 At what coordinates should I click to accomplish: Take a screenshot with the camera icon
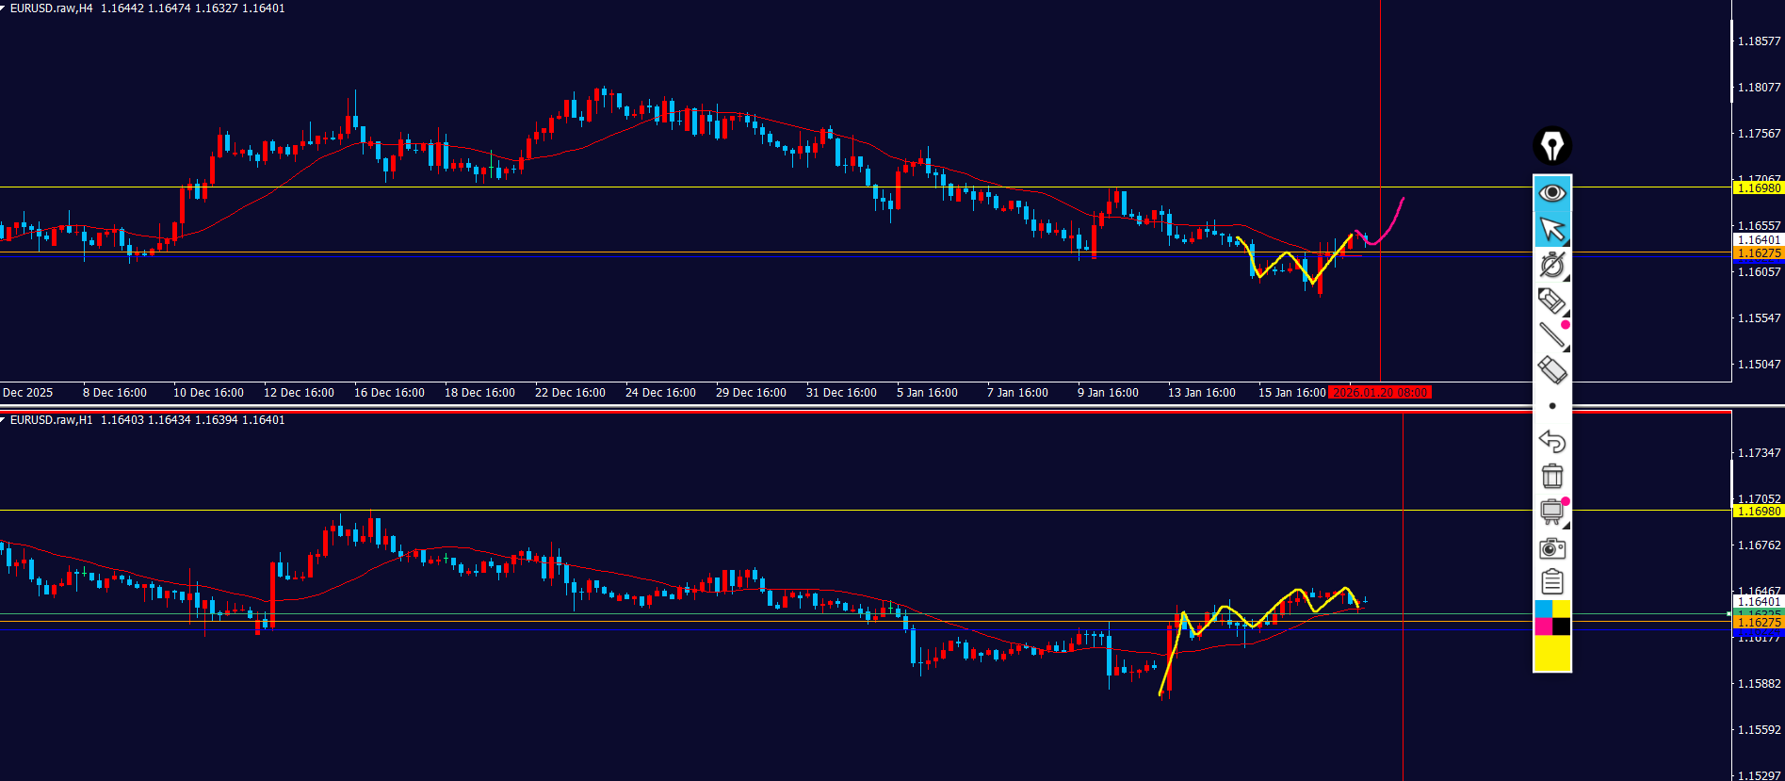[x=1551, y=548]
